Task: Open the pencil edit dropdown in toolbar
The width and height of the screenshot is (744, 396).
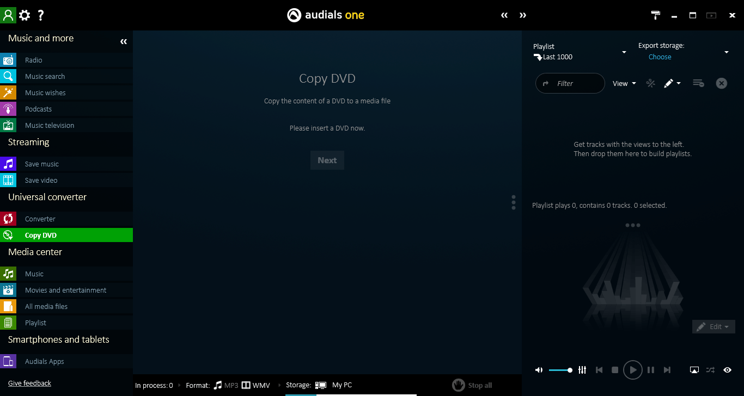Action: [x=672, y=83]
